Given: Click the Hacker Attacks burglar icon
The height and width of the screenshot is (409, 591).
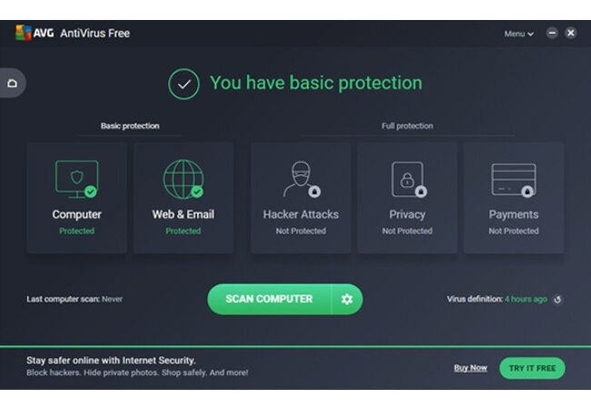Looking at the screenshot, I should pyautogui.click(x=301, y=179).
